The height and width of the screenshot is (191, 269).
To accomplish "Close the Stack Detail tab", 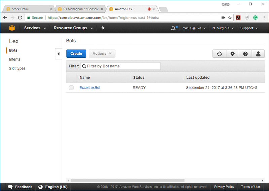I will (x=51, y=9).
